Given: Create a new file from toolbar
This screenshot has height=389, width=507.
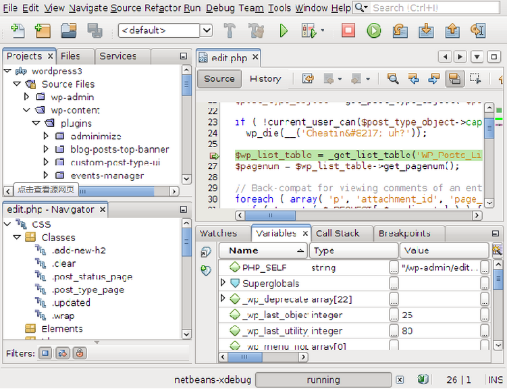Looking at the screenshot, I should coord(18,31).
